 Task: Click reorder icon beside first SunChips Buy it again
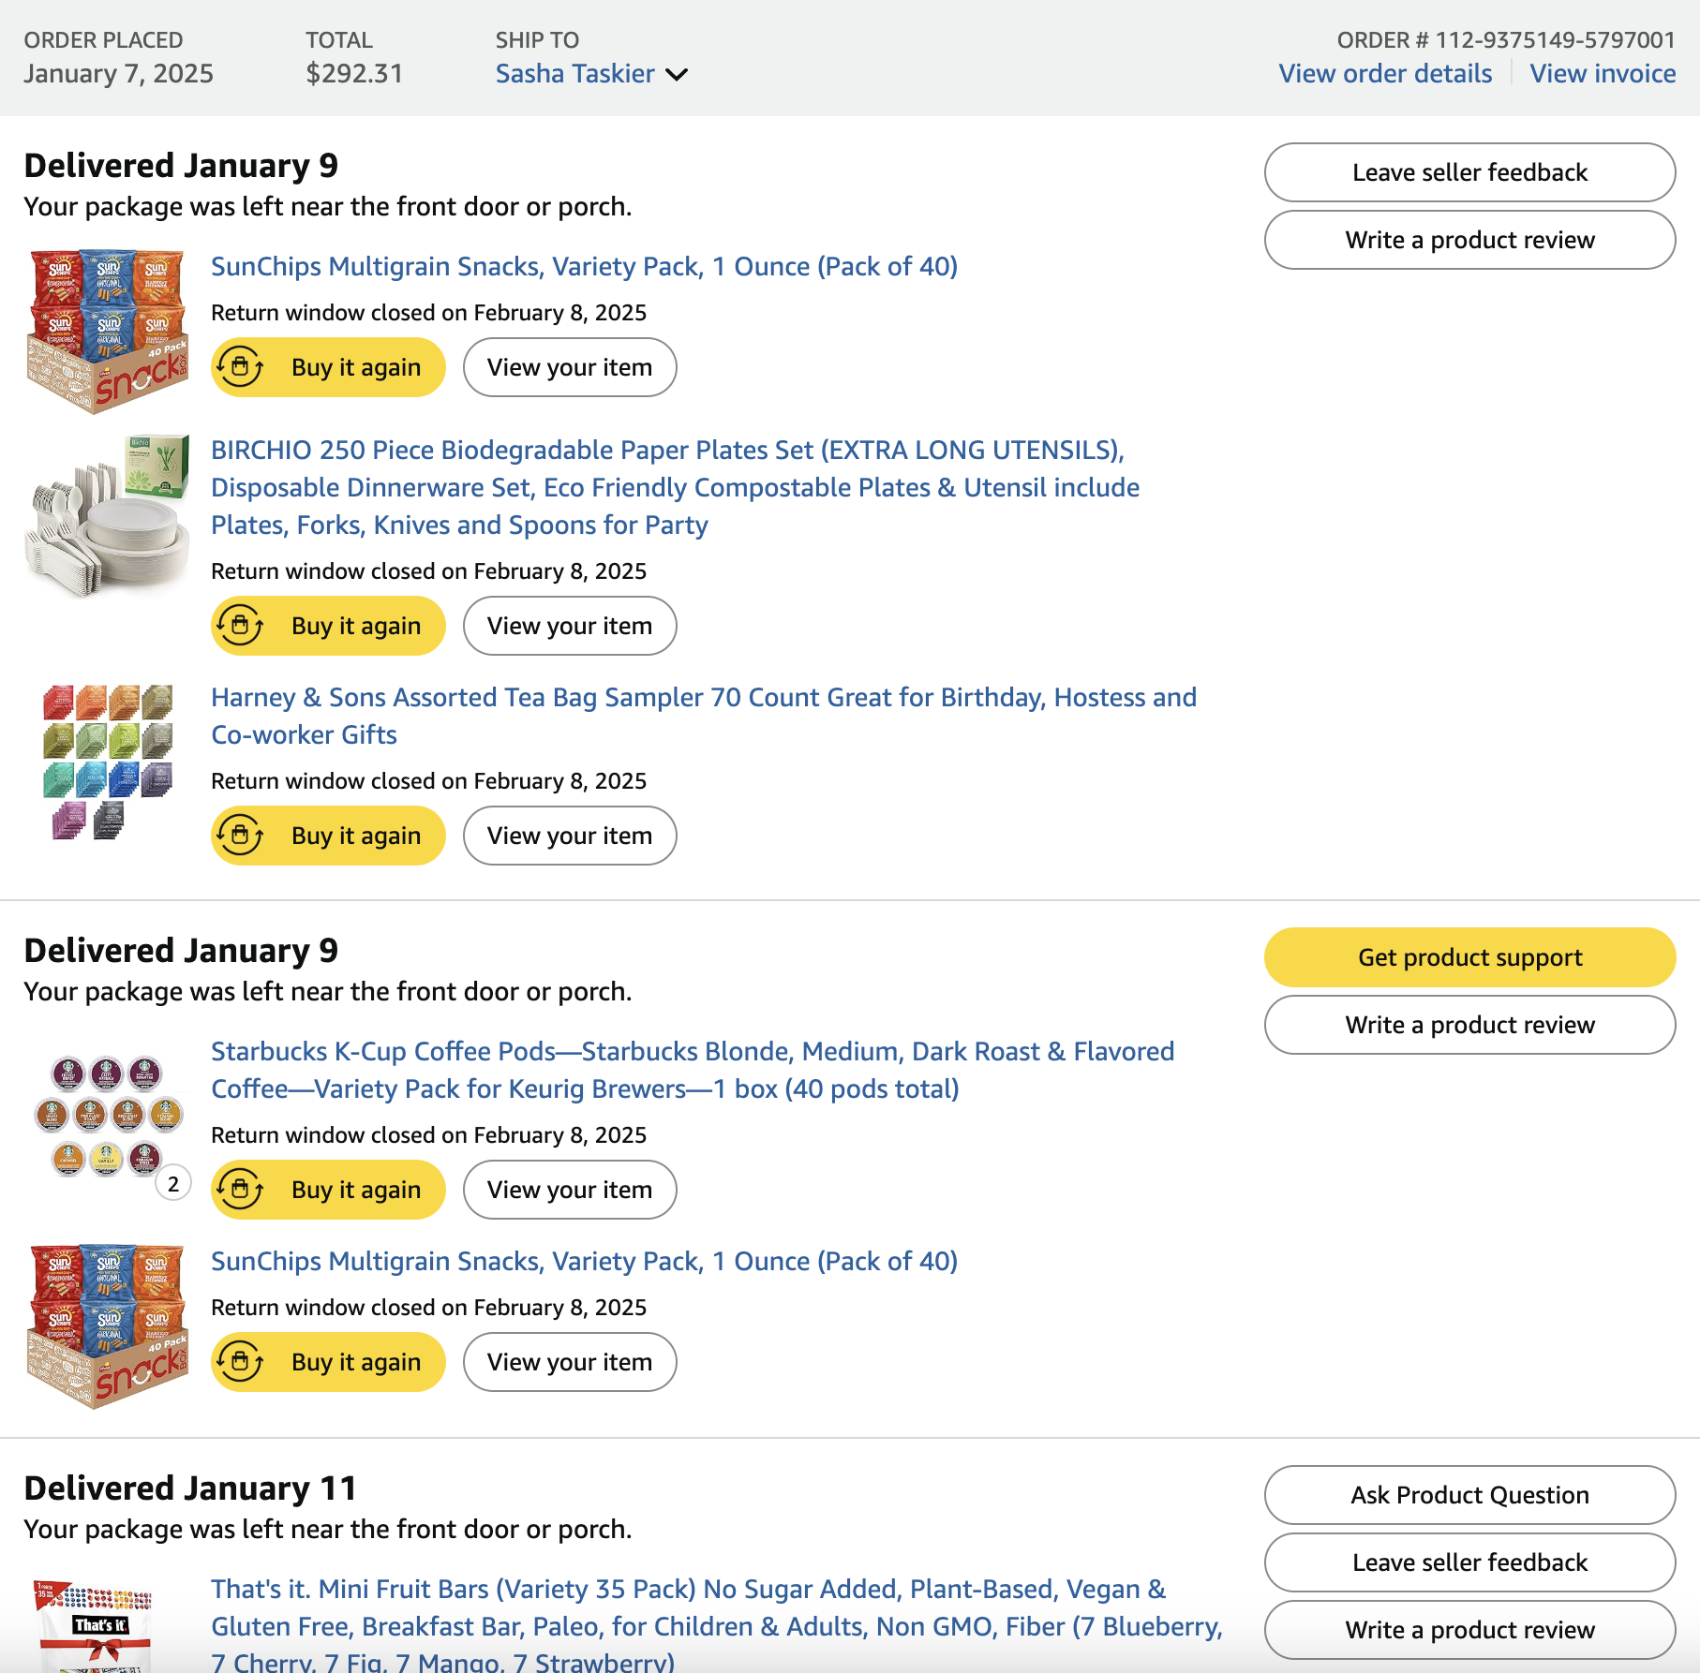pyautogui.click(x=241, y=367)
